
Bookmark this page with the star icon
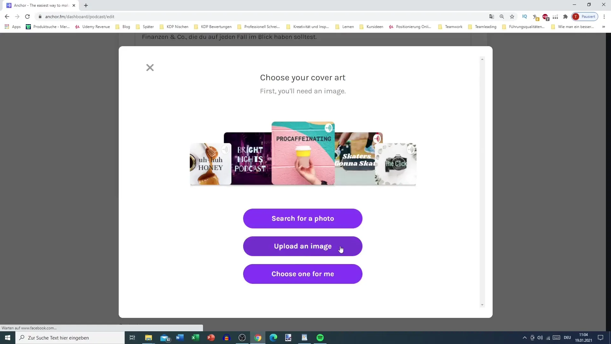pyautogui.click(x=512, y=17)
